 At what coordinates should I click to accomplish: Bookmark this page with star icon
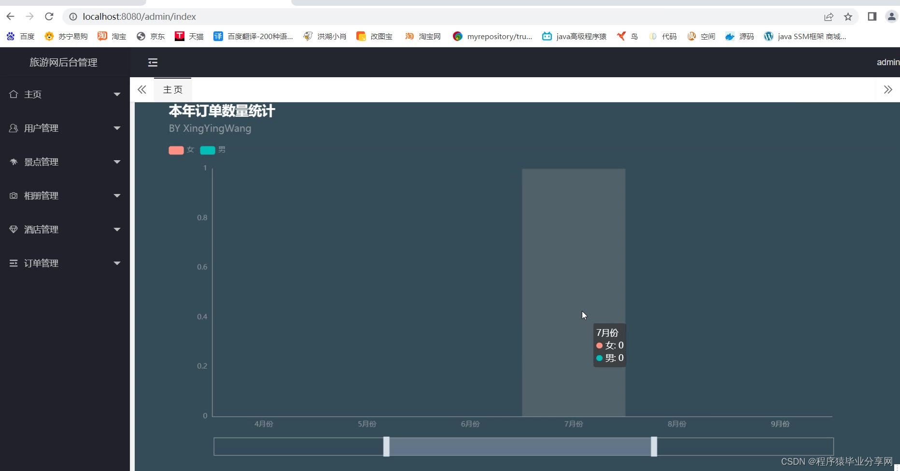coord(848,17)
